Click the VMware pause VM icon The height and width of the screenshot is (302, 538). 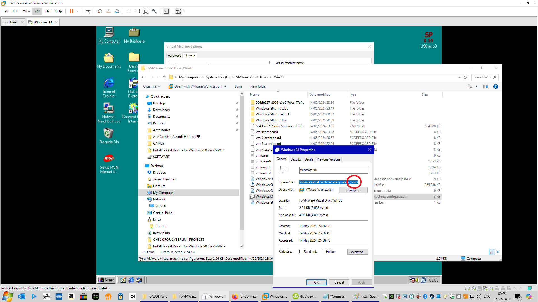71,11
